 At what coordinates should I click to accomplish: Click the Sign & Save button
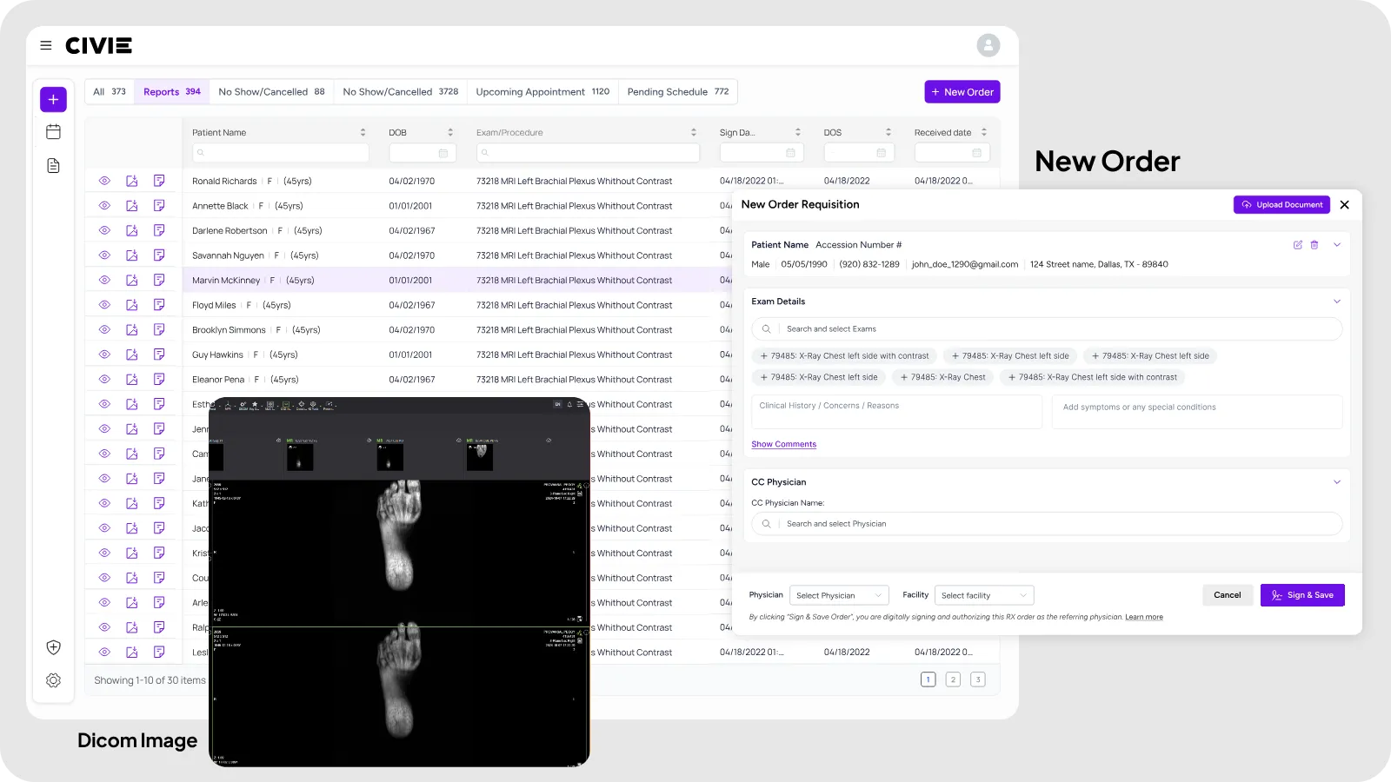[1301, 595]
